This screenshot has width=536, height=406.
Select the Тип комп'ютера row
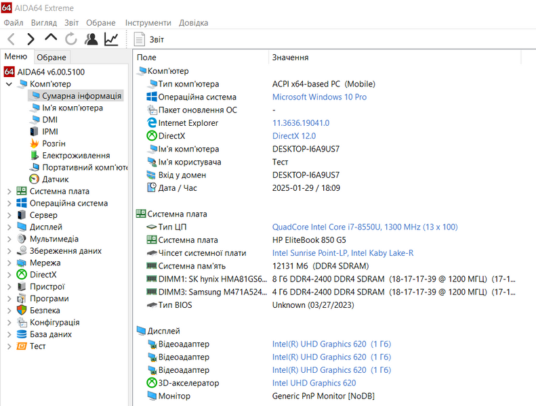click(x=328, y=84)
